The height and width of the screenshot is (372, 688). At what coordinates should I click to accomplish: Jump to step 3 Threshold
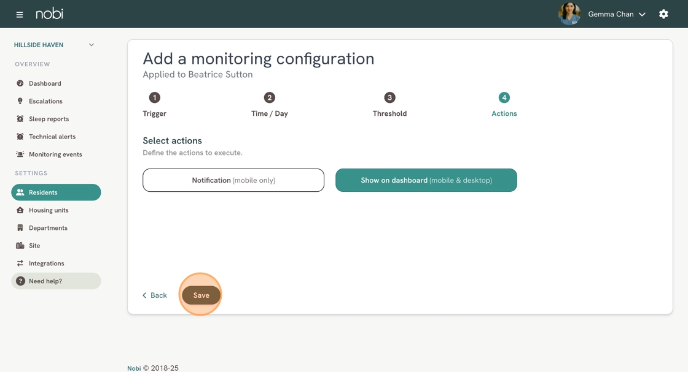[389, 105]
